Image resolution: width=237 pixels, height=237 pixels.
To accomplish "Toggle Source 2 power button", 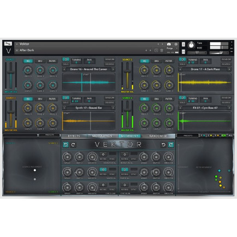I will click(x=182, y=60).
